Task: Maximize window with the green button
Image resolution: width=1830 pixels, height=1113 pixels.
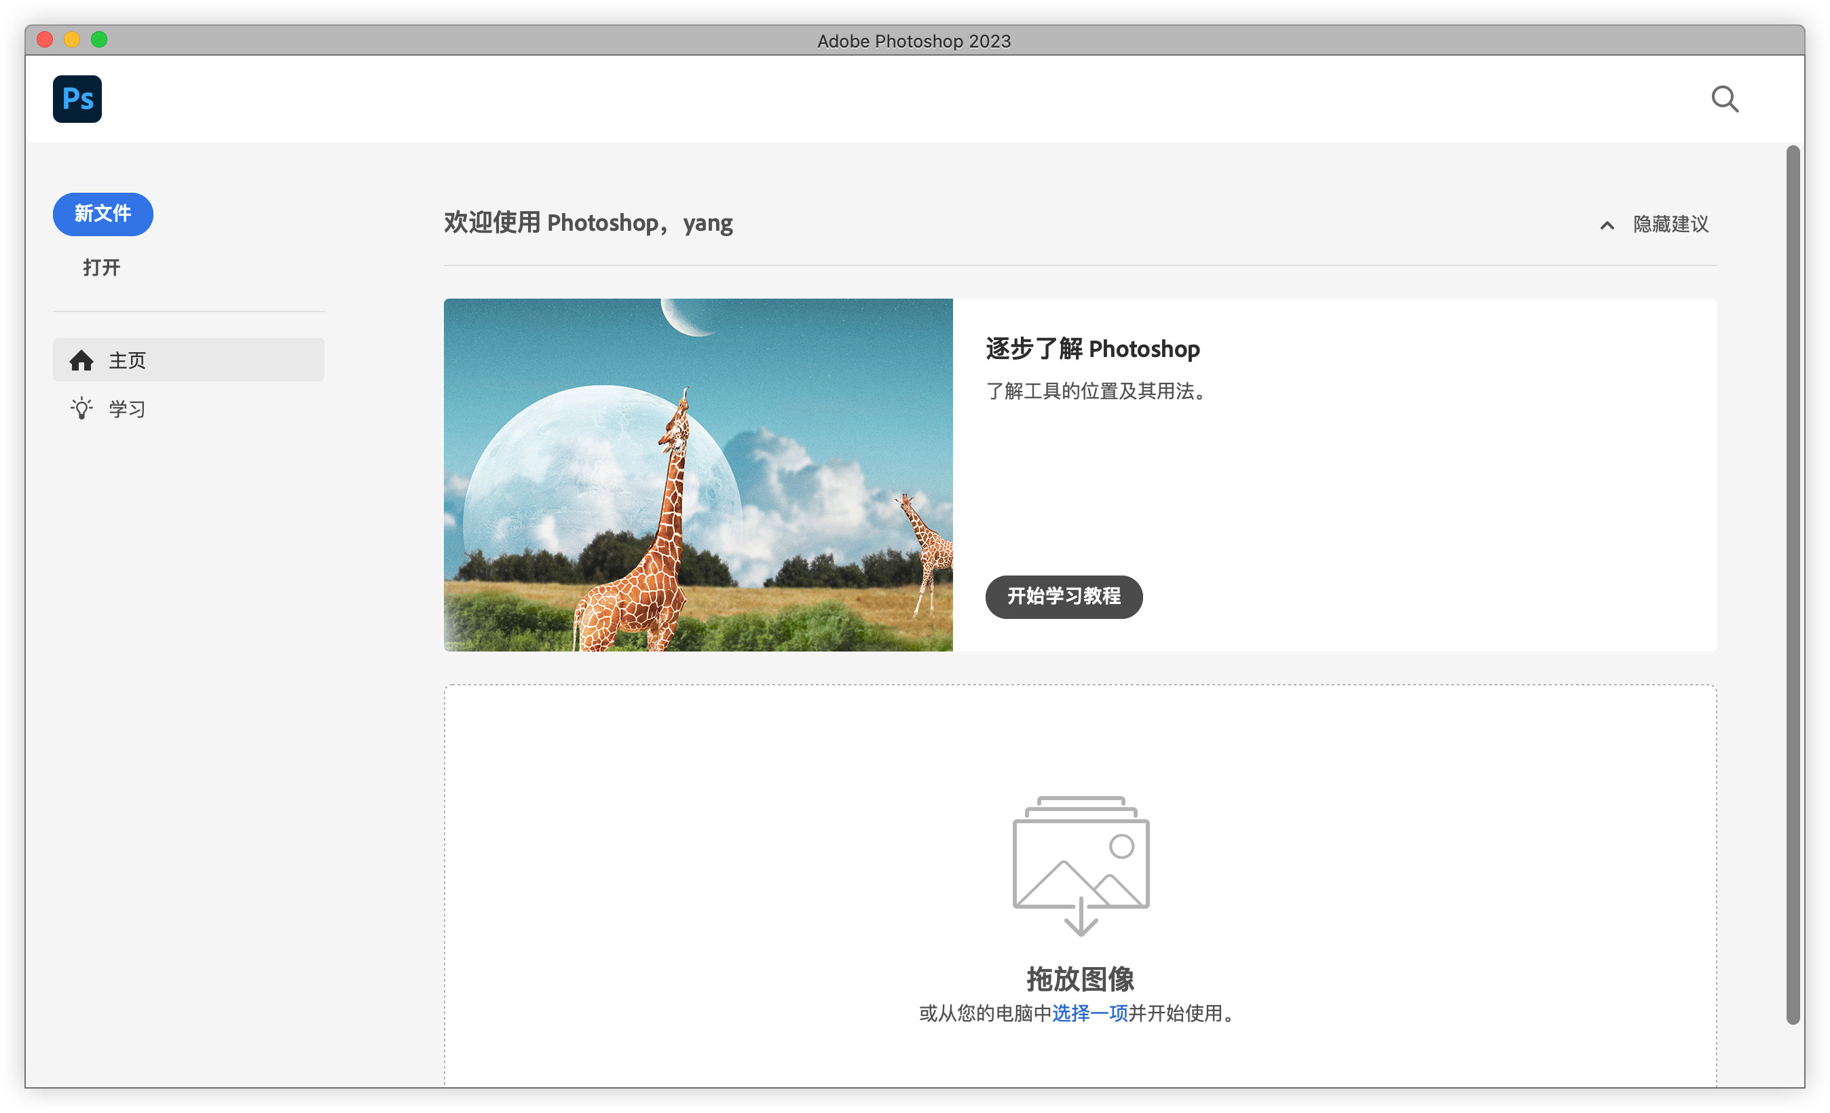Action: 99,39
